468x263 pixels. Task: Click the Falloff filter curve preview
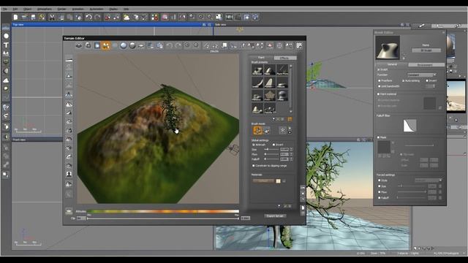click(409, 126)
